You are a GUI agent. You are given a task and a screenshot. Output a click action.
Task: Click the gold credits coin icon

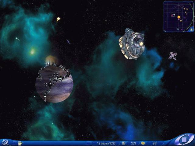pos(143,143)
